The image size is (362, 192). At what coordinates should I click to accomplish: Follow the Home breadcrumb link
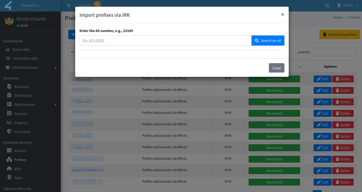(x=338, y=17)
